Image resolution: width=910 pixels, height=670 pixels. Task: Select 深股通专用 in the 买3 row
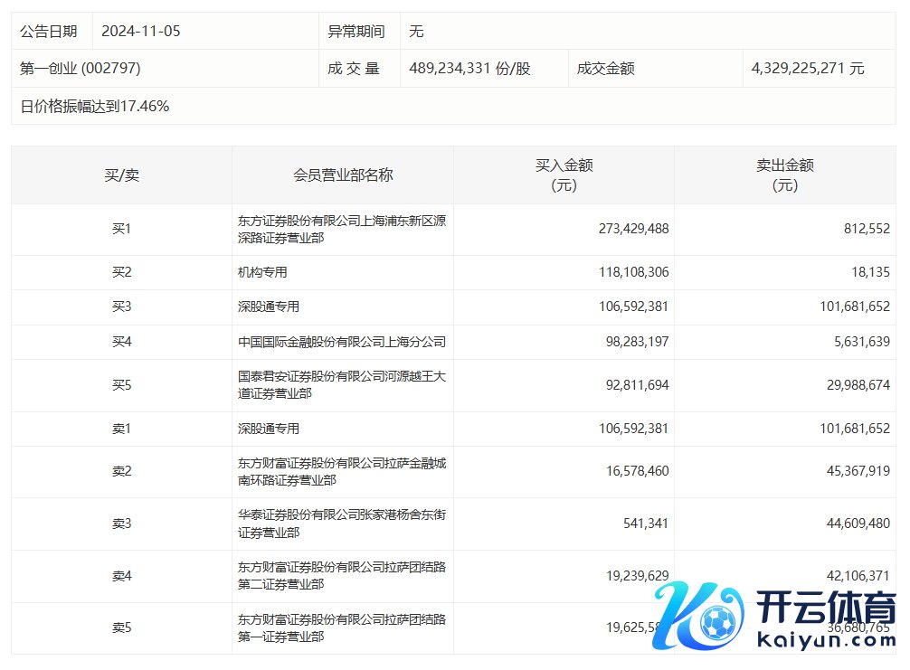click(x=269, y=307)
